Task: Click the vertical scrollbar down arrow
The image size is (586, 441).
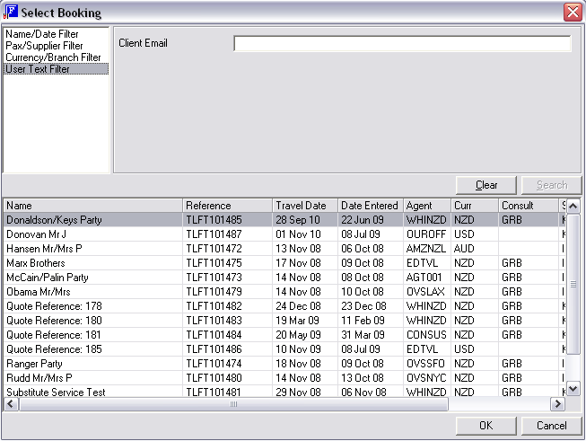Action: click(x=573, y=389)
